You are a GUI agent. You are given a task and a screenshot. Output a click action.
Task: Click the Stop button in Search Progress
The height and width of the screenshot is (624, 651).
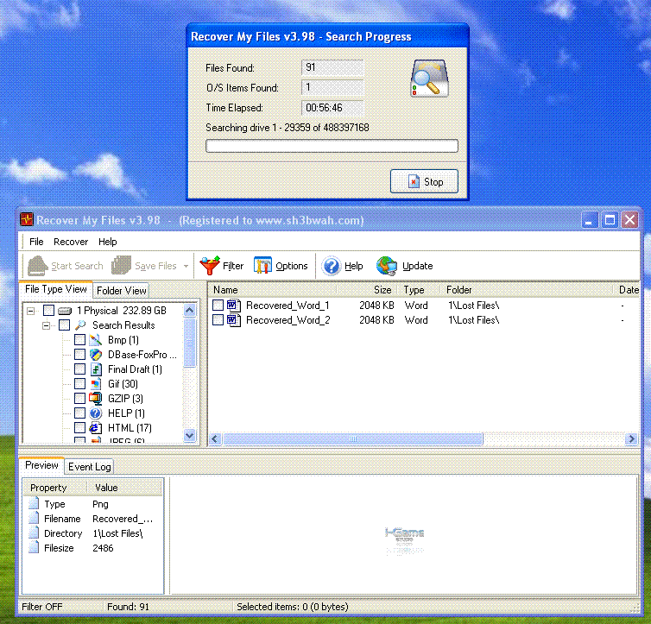[x=424, y=181]
